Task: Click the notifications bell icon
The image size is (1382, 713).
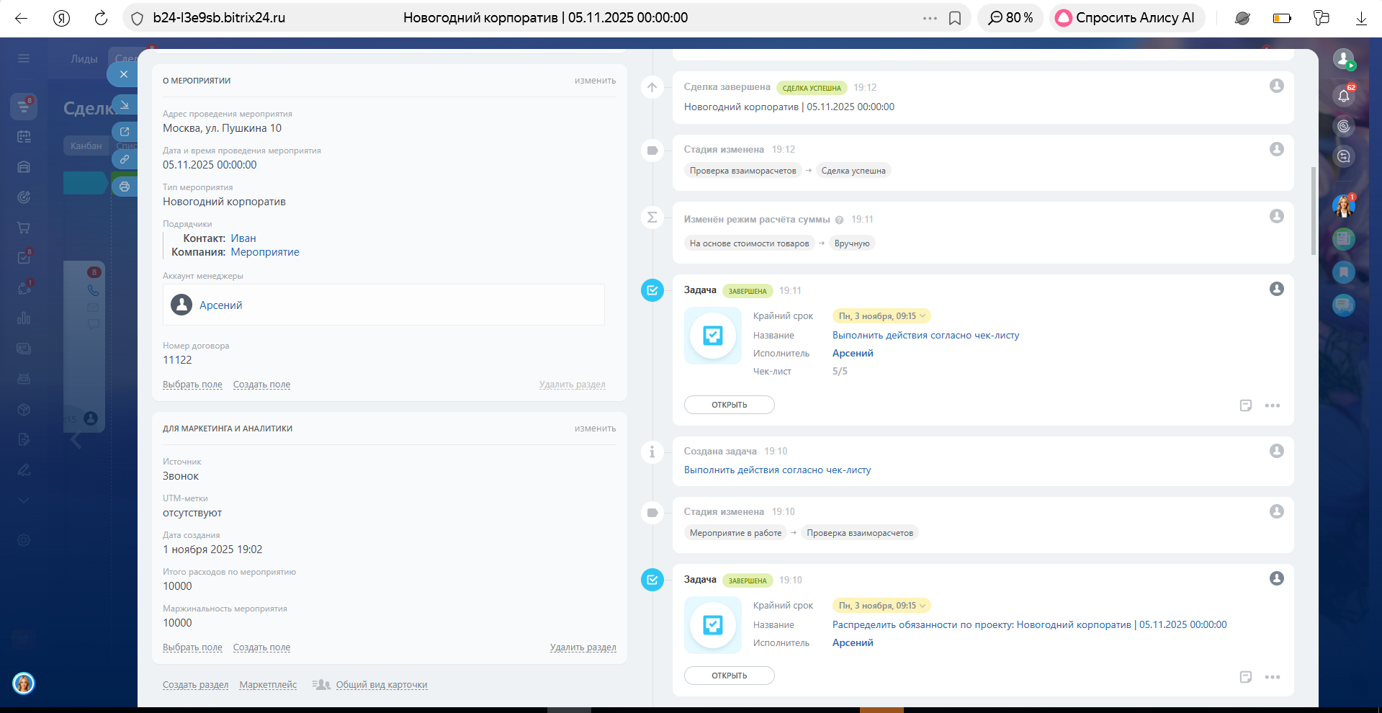Action: [1343, 95]
